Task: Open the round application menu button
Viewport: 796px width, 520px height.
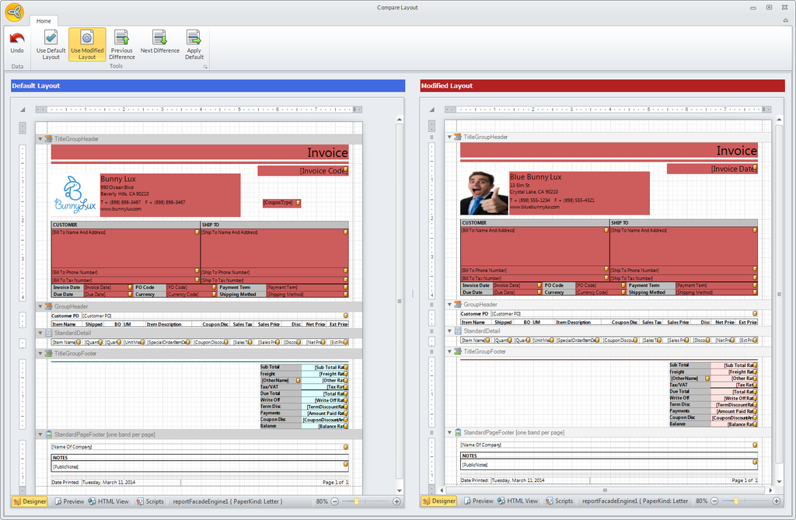Action: point(14,12)
